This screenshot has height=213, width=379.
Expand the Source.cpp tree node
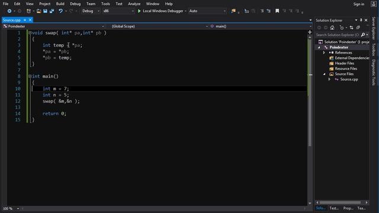(329, 79)
